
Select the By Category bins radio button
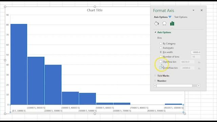(161, 43)
